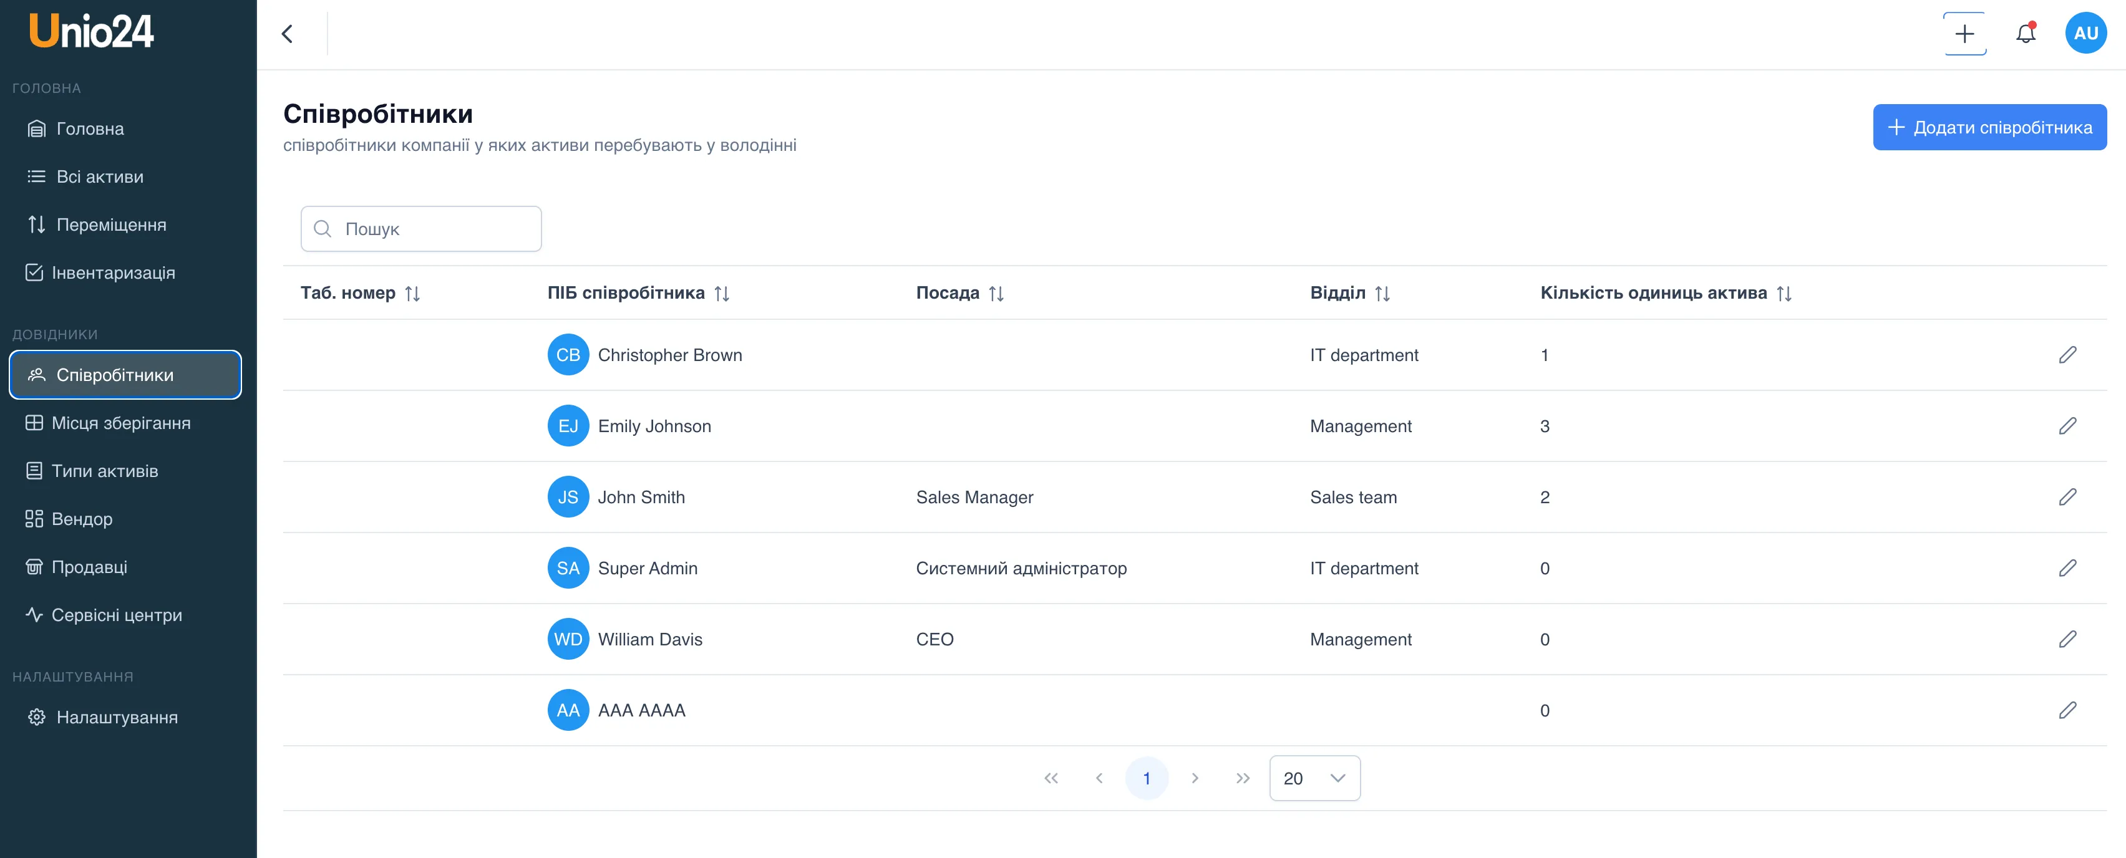Click edit pencil in AAA AAAA row
The image size is (2126, 858).
click(x=2067, y=710)
